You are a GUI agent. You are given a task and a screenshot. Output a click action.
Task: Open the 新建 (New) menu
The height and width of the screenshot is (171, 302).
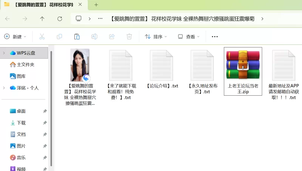(x=15, y=37)
